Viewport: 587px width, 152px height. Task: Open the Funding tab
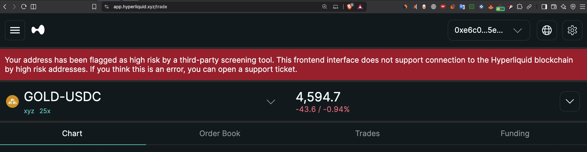point(515,134)
